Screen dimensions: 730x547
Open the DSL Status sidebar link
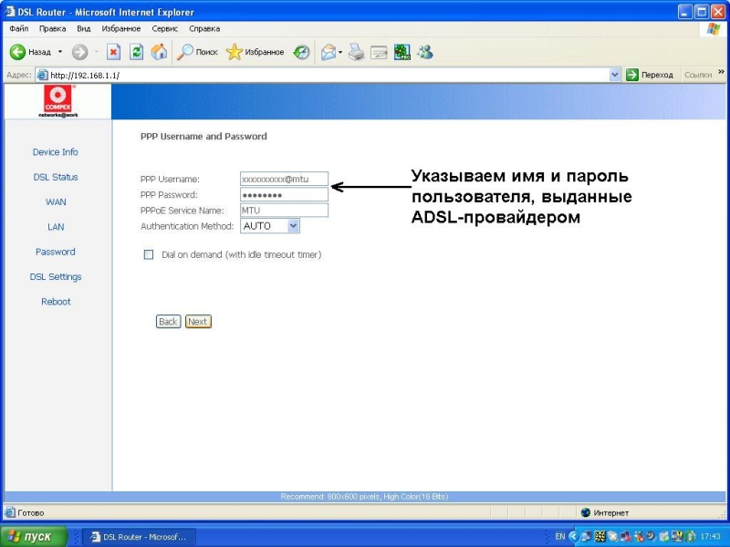tap(56, 177)
